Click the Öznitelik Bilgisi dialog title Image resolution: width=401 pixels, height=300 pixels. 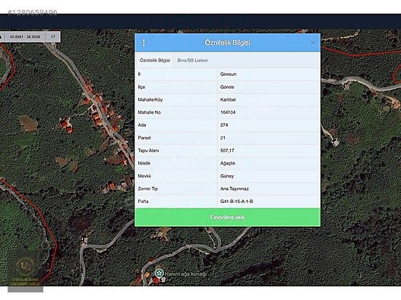(x=227, y=42)
